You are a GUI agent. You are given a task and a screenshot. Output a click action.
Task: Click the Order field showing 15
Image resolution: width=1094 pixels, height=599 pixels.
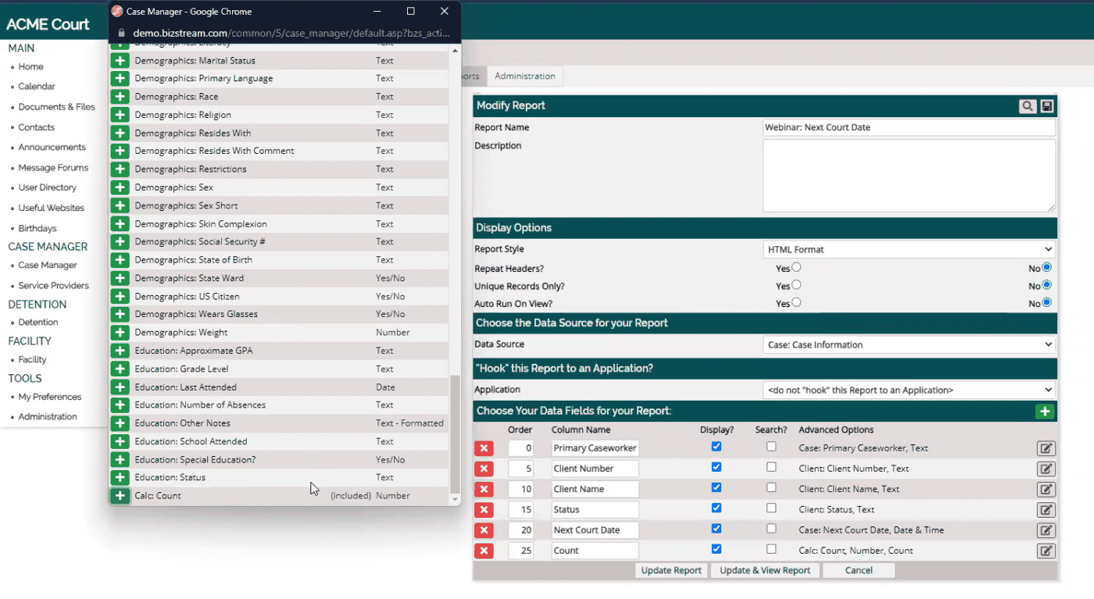point(520,509)
